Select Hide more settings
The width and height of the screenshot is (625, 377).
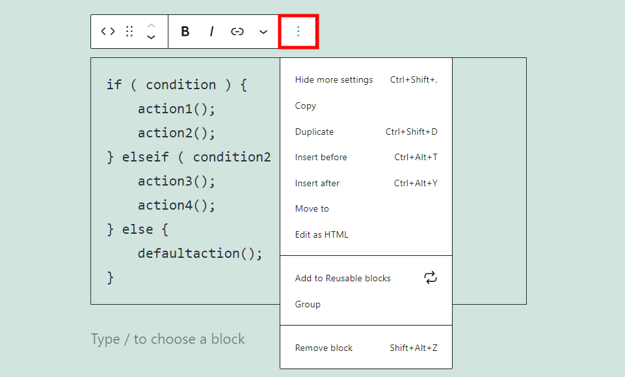(x=334, y=79)
